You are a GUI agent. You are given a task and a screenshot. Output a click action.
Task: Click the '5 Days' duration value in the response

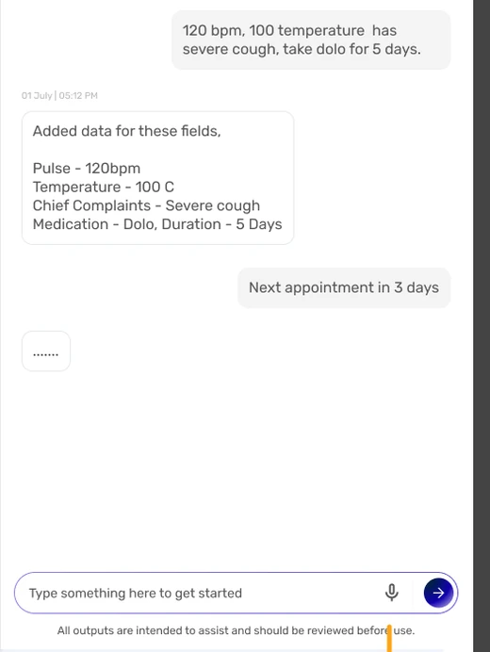pyautogui.click(x=259, y=224)
